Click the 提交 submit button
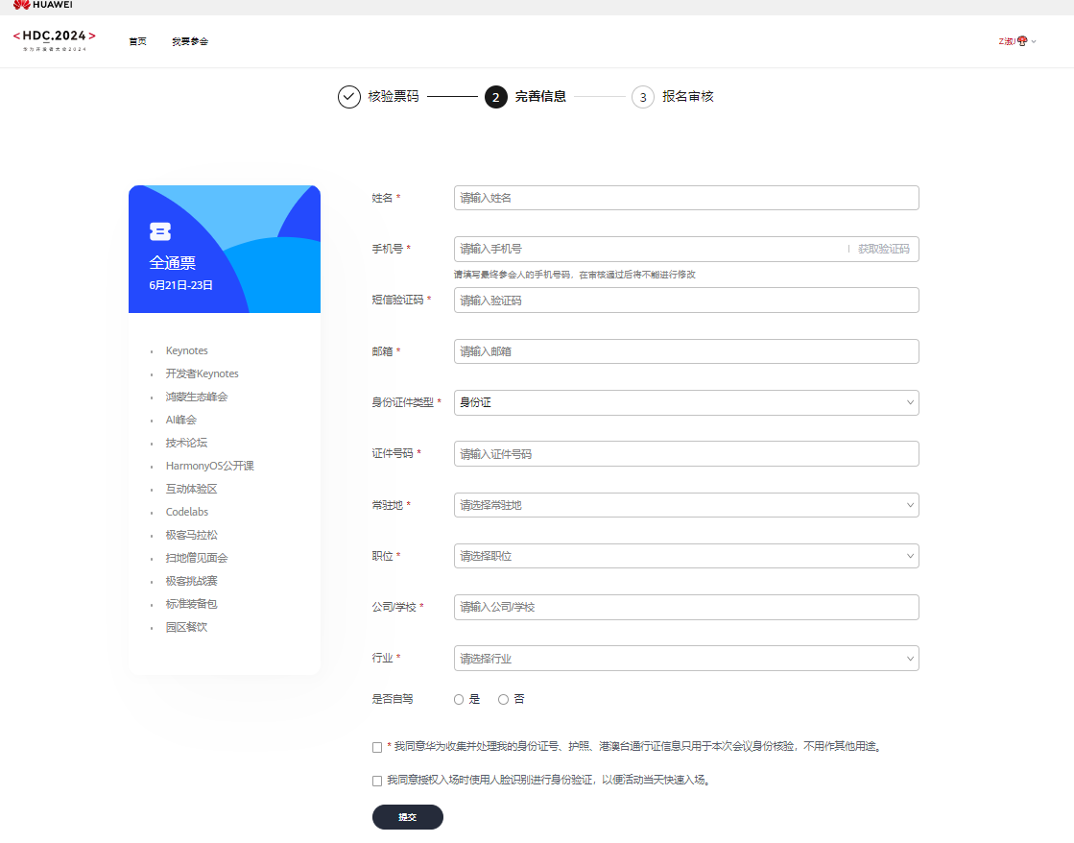Viewport: 1074px width, 843px height. coord(407,817)
